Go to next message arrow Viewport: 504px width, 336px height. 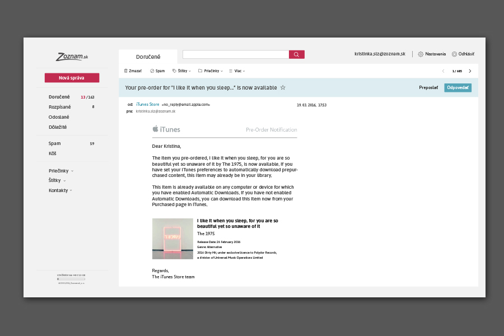[x=470, y=71]
